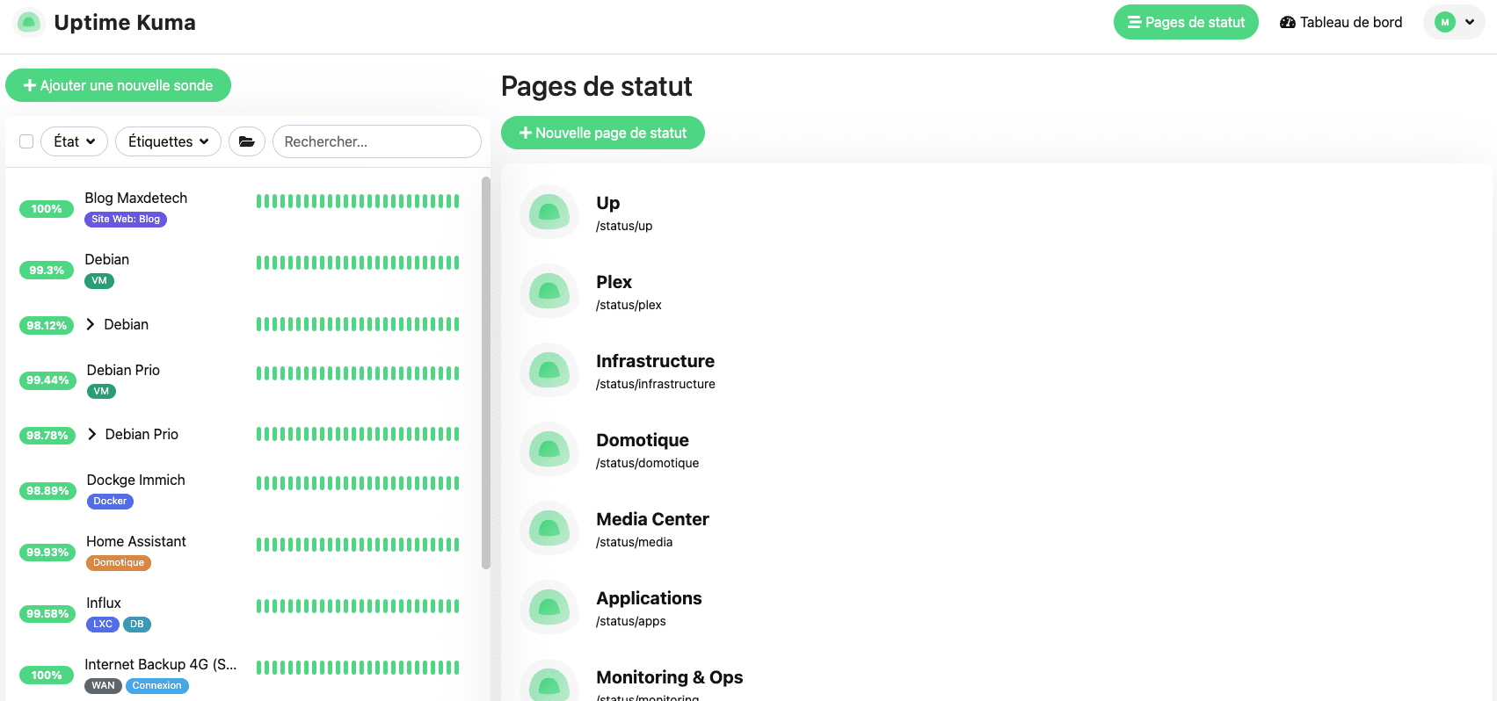1497x701 pixels.
Task: Click Ajouter une nouvelle sonde button
Action: click(x=118, y=85)
